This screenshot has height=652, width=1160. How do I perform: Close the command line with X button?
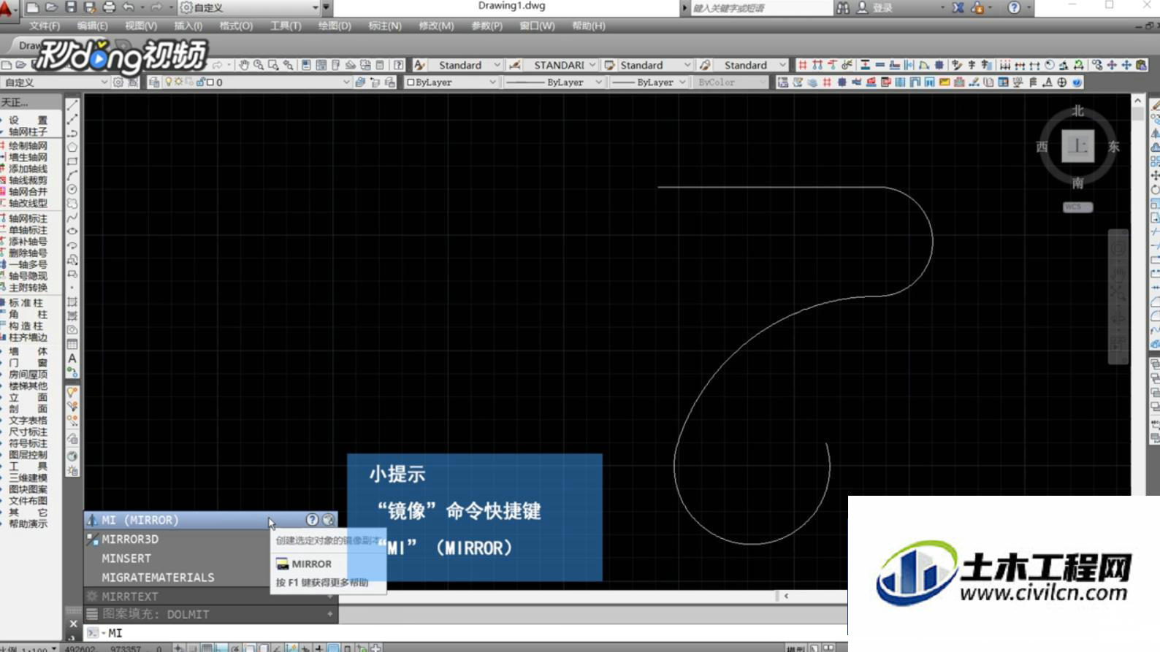click(73, 624)
